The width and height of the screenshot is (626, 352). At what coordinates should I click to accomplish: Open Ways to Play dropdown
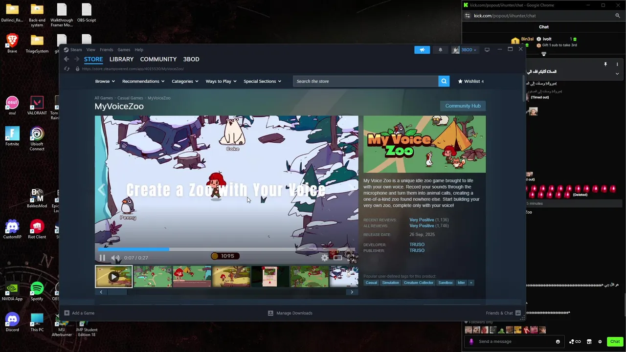(221, 81)
